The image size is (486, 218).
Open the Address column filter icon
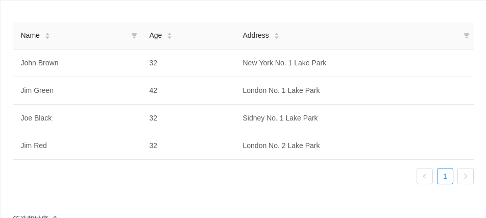coord(467,36)
